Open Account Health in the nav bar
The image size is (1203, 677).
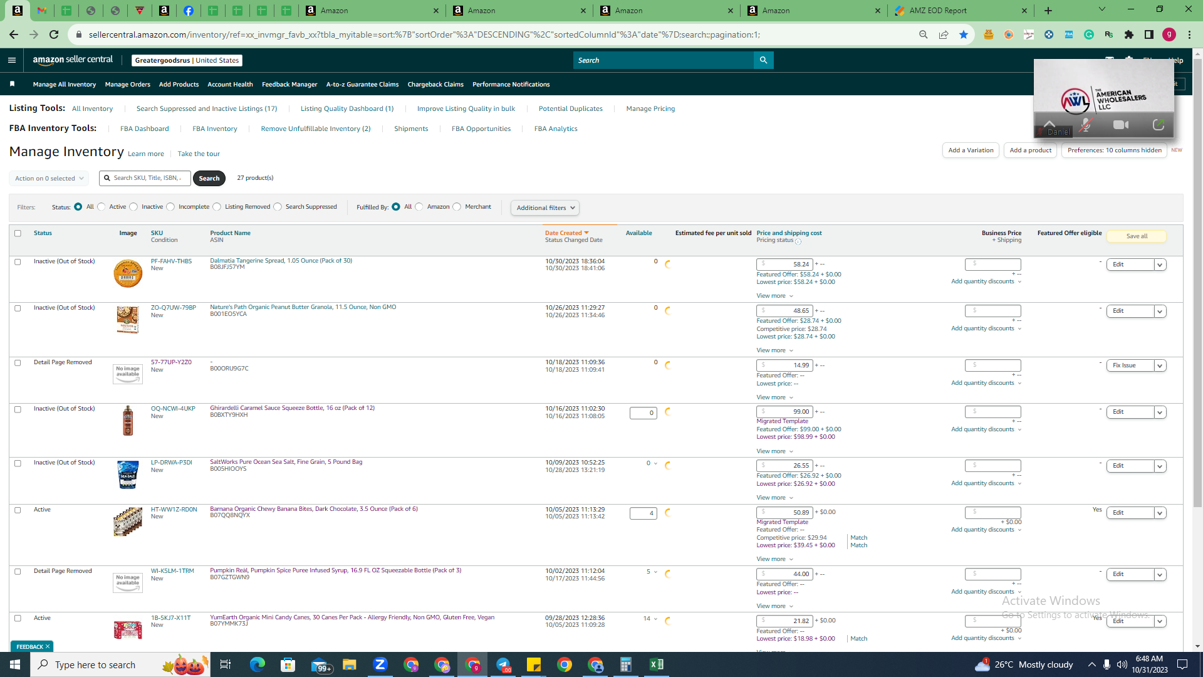(230, 85)
